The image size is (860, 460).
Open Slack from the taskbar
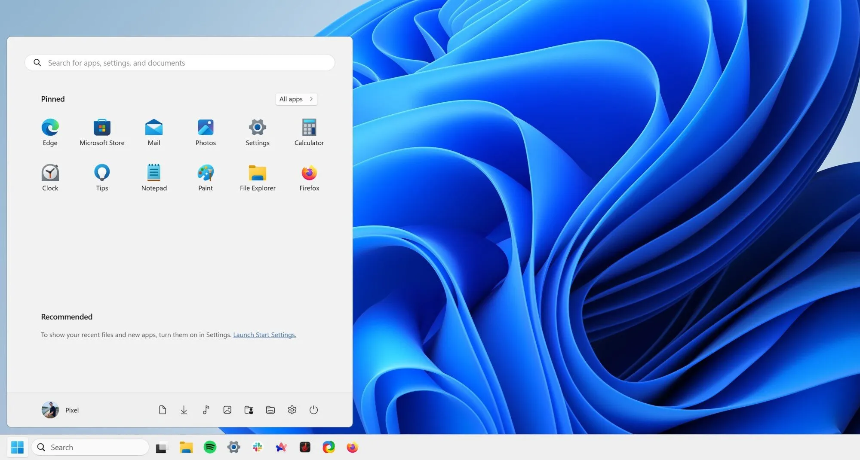click(x=257, y=447)
